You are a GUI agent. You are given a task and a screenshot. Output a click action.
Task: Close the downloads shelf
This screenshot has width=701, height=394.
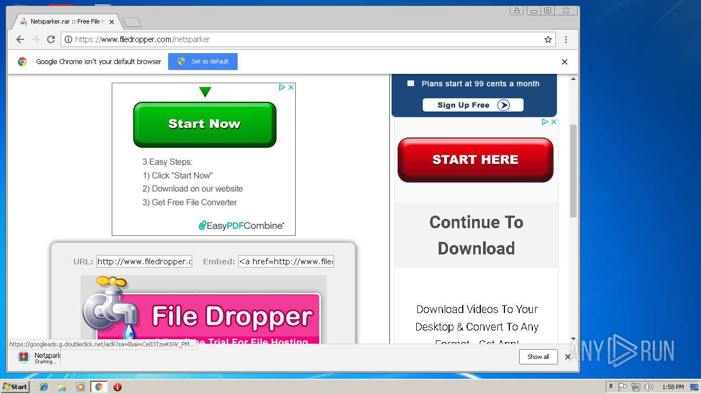pos(568,357)
